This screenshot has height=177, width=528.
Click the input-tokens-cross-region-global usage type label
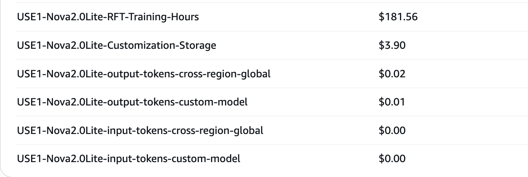[x=140, y=131]
